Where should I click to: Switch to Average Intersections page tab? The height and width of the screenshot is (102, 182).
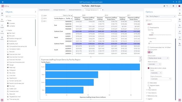point(59,10)
